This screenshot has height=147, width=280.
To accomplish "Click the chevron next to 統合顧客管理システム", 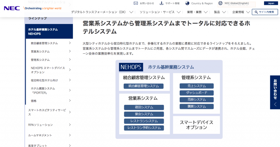I will pyautogui.click(x=70, y=43).
